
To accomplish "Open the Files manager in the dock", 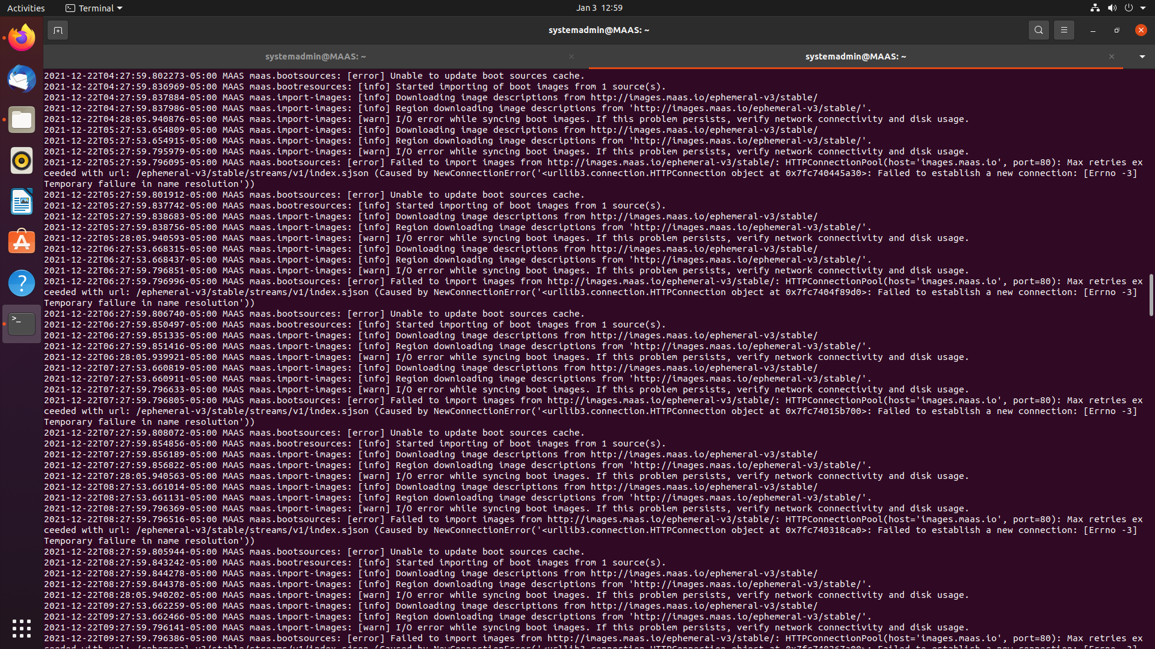I will 22,120.
